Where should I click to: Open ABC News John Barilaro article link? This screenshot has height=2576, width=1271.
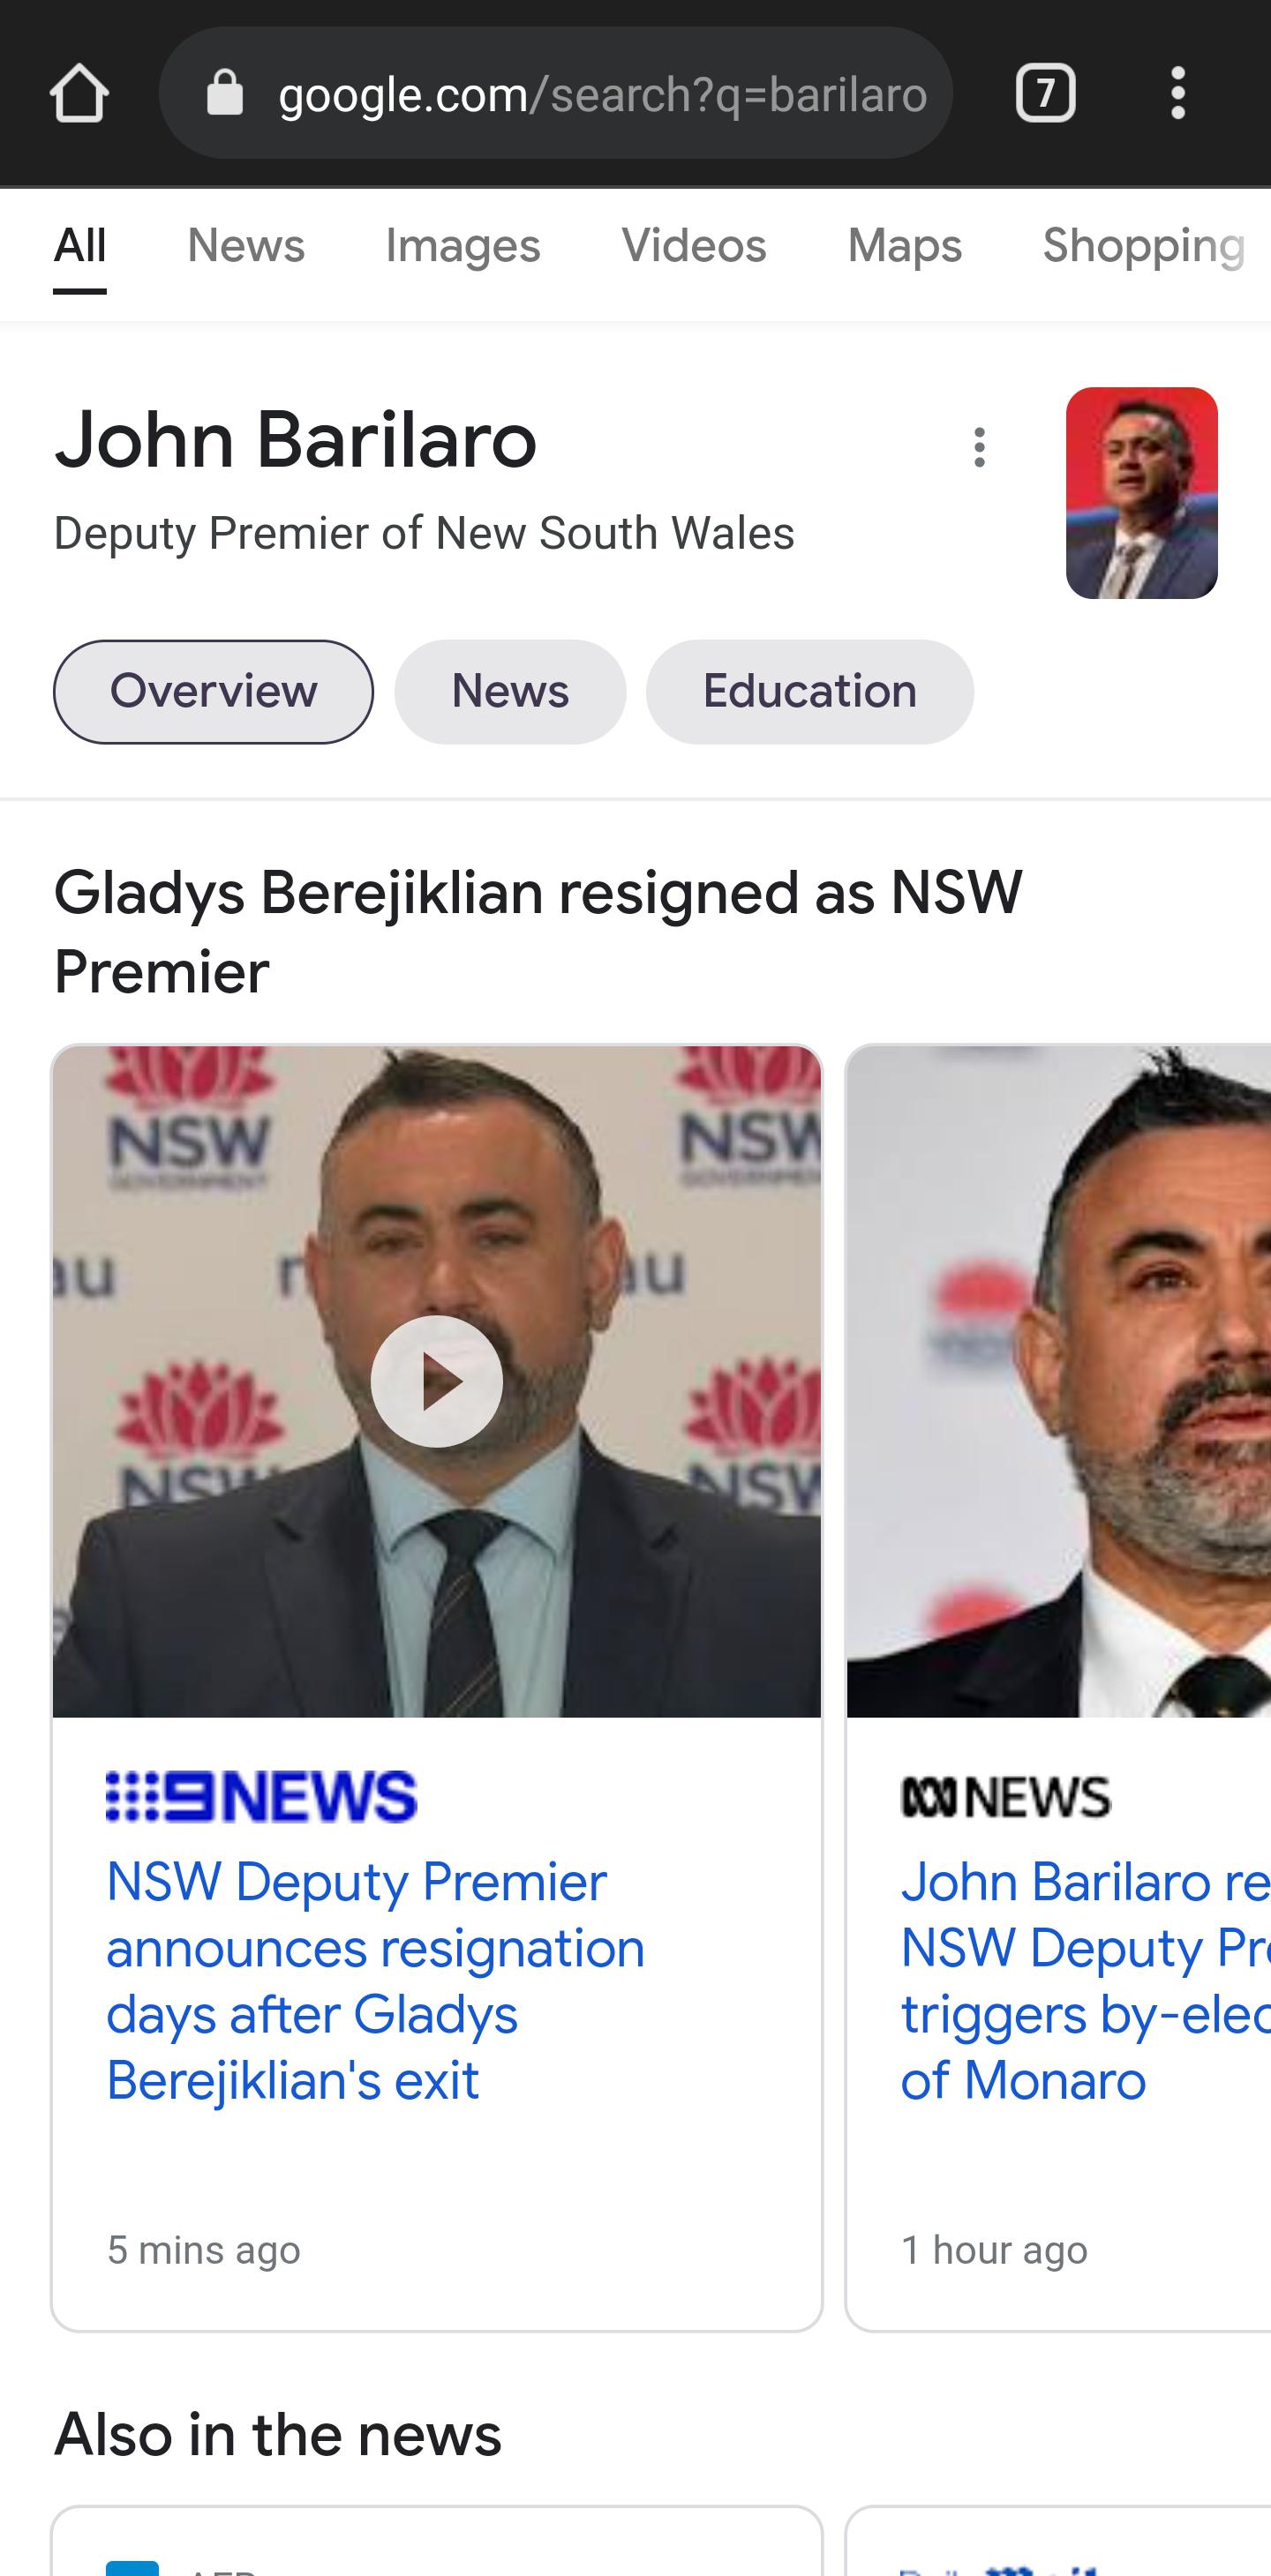[x=1085, y=1981]
